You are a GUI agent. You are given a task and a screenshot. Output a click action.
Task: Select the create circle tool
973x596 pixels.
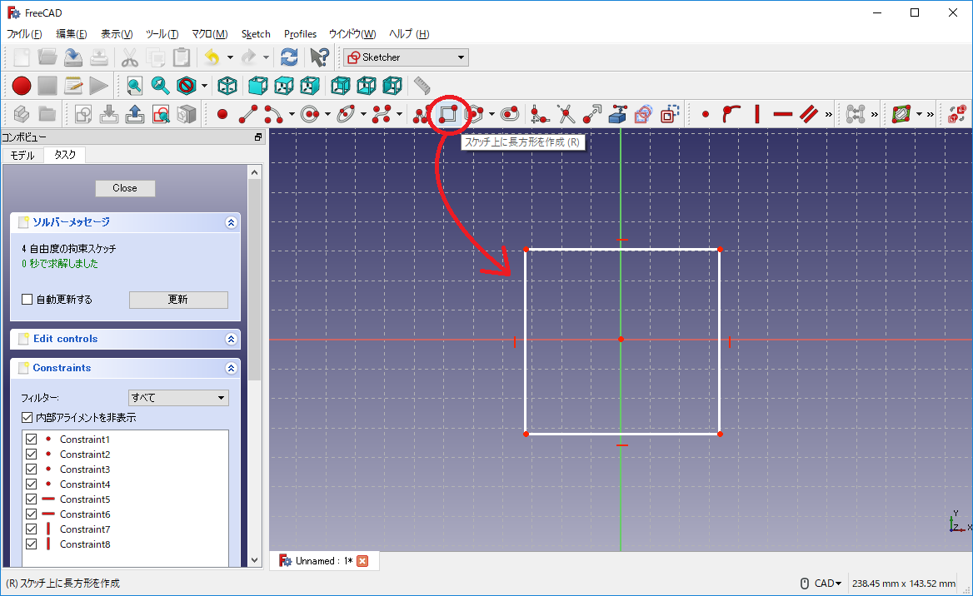point(310,114)
